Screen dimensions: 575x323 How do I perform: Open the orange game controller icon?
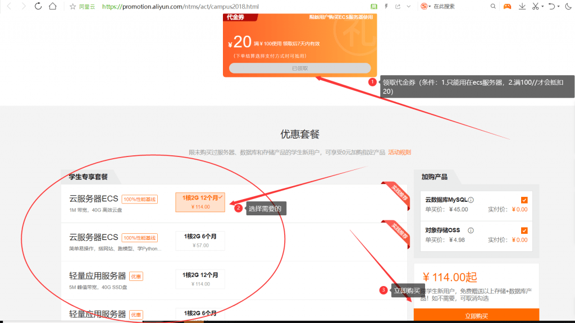[x=507, y=6]
